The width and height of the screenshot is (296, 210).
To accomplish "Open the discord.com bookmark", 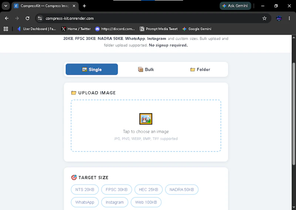I will coord(115,29).
